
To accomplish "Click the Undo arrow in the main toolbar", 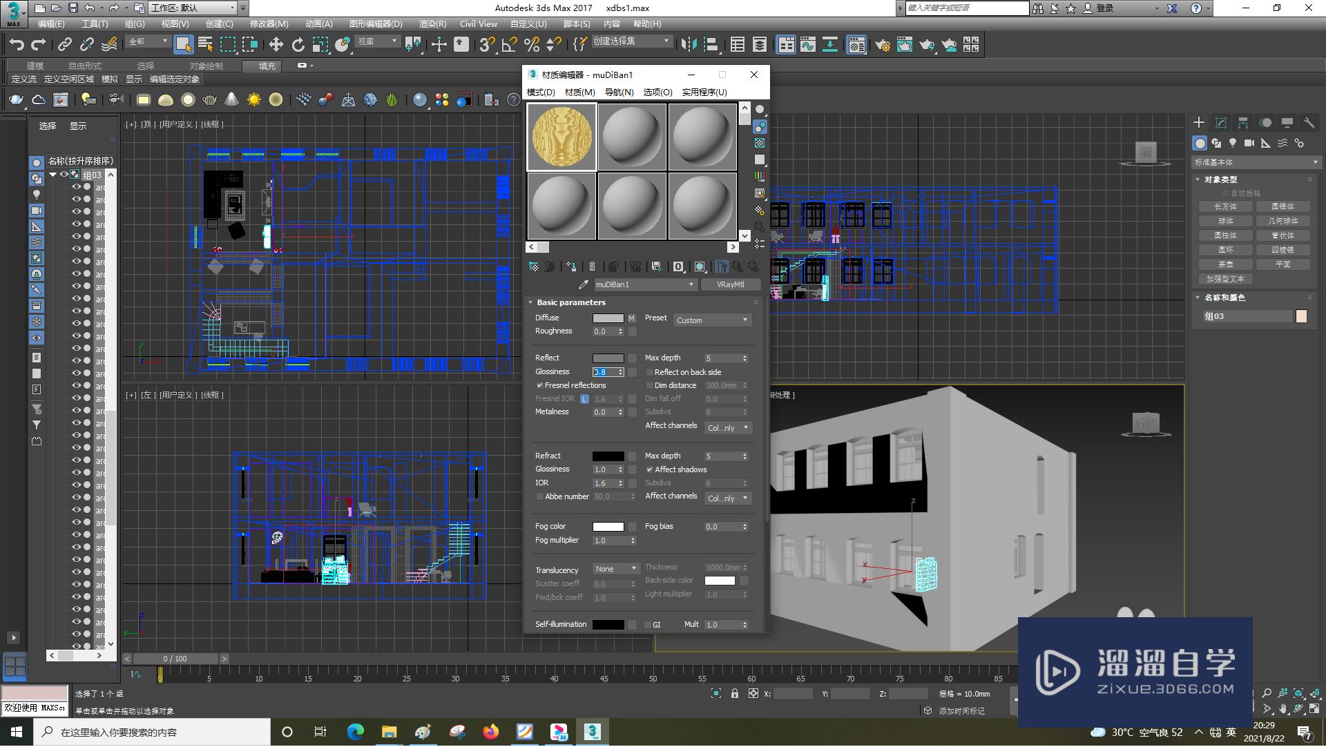I will pos(17,45).
